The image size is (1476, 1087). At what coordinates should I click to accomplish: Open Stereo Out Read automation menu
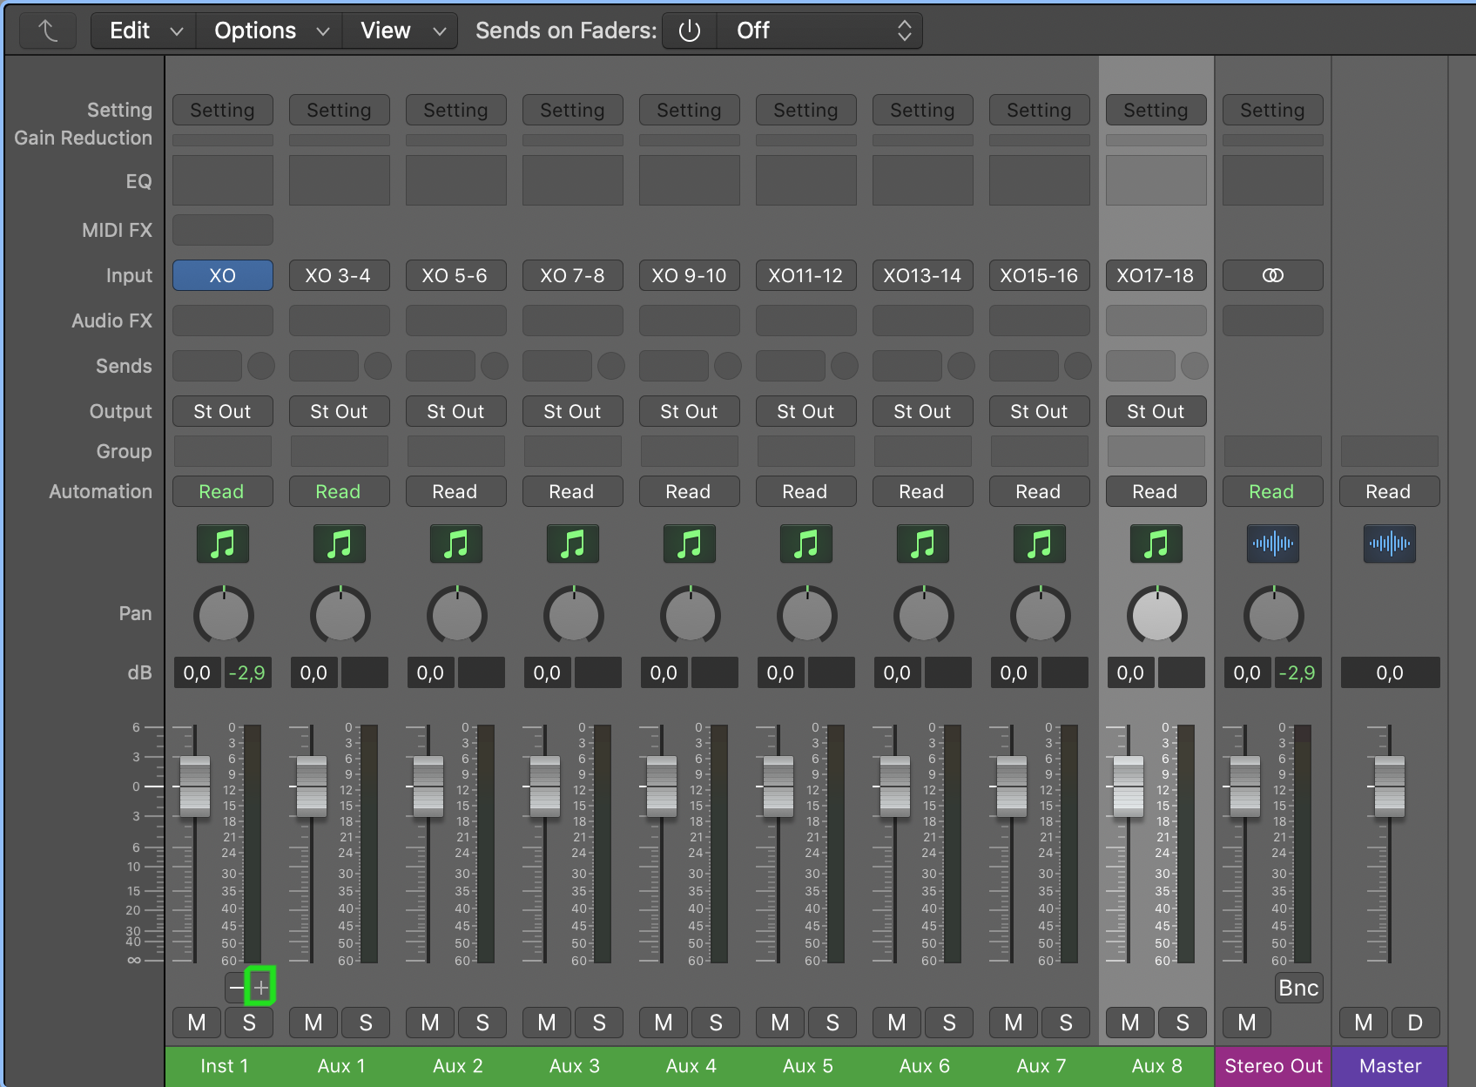(1273, 491)
